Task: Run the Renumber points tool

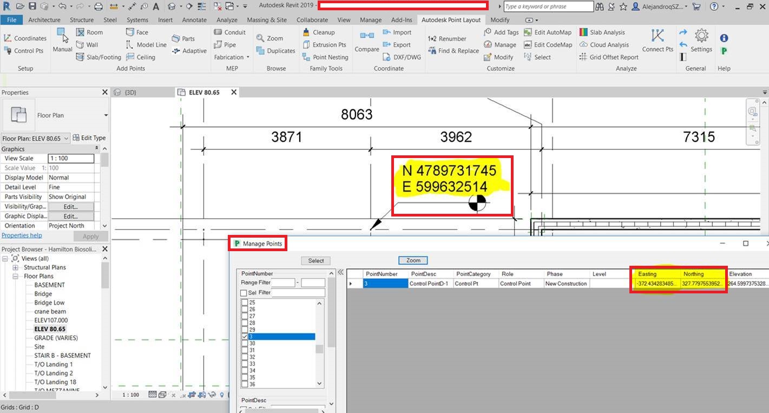Action: (447, 39)
